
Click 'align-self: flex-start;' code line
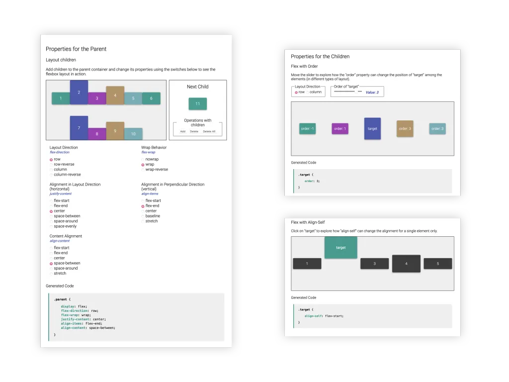pyautogui.click(x=324, y=316)
